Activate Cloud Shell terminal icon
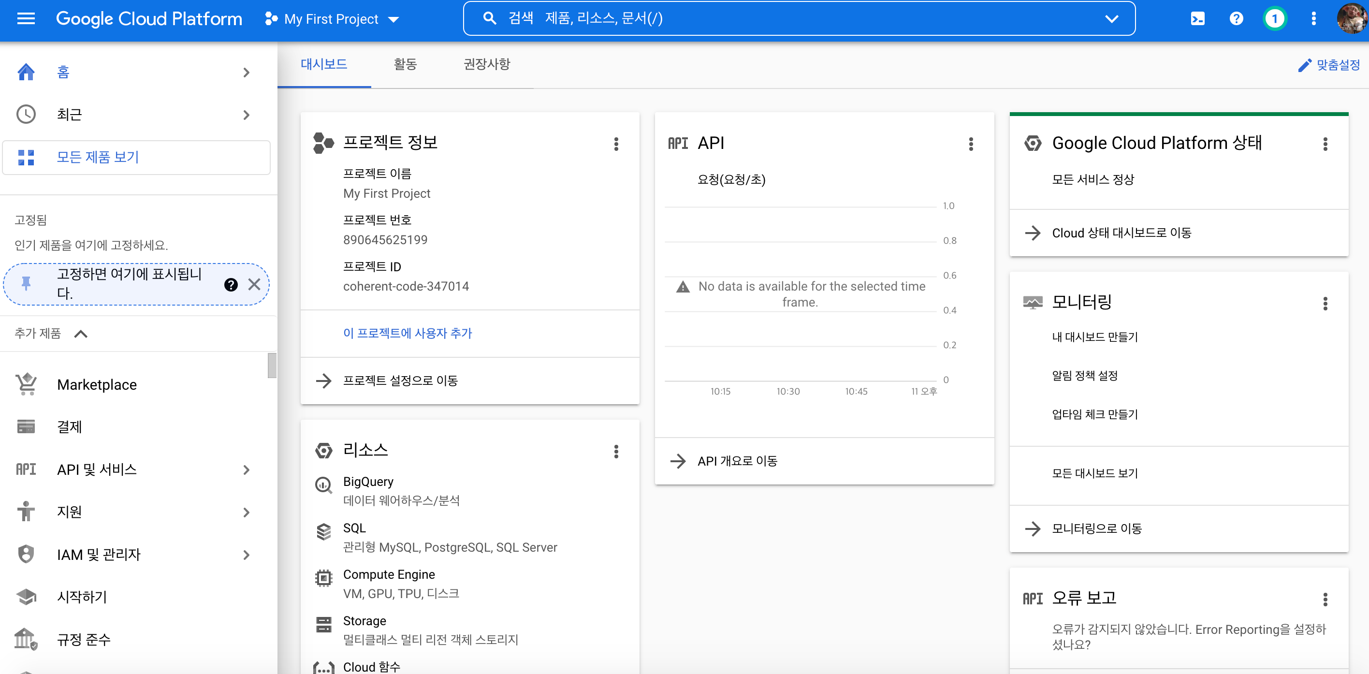The height and width of the screenshot is (674, 1369). click(x=1197, y=19)
